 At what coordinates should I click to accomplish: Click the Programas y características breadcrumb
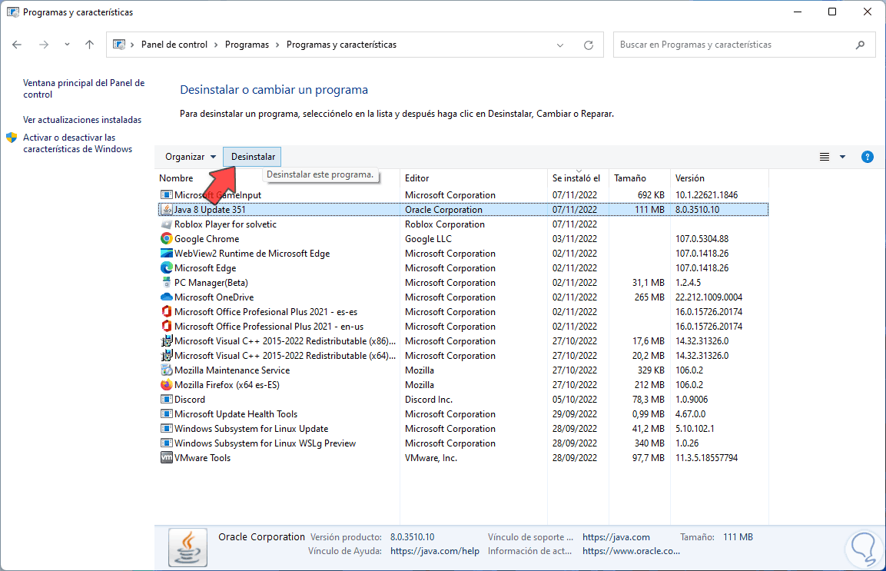(341, 45)
